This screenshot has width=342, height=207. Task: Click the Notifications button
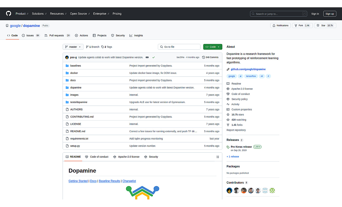280,25
